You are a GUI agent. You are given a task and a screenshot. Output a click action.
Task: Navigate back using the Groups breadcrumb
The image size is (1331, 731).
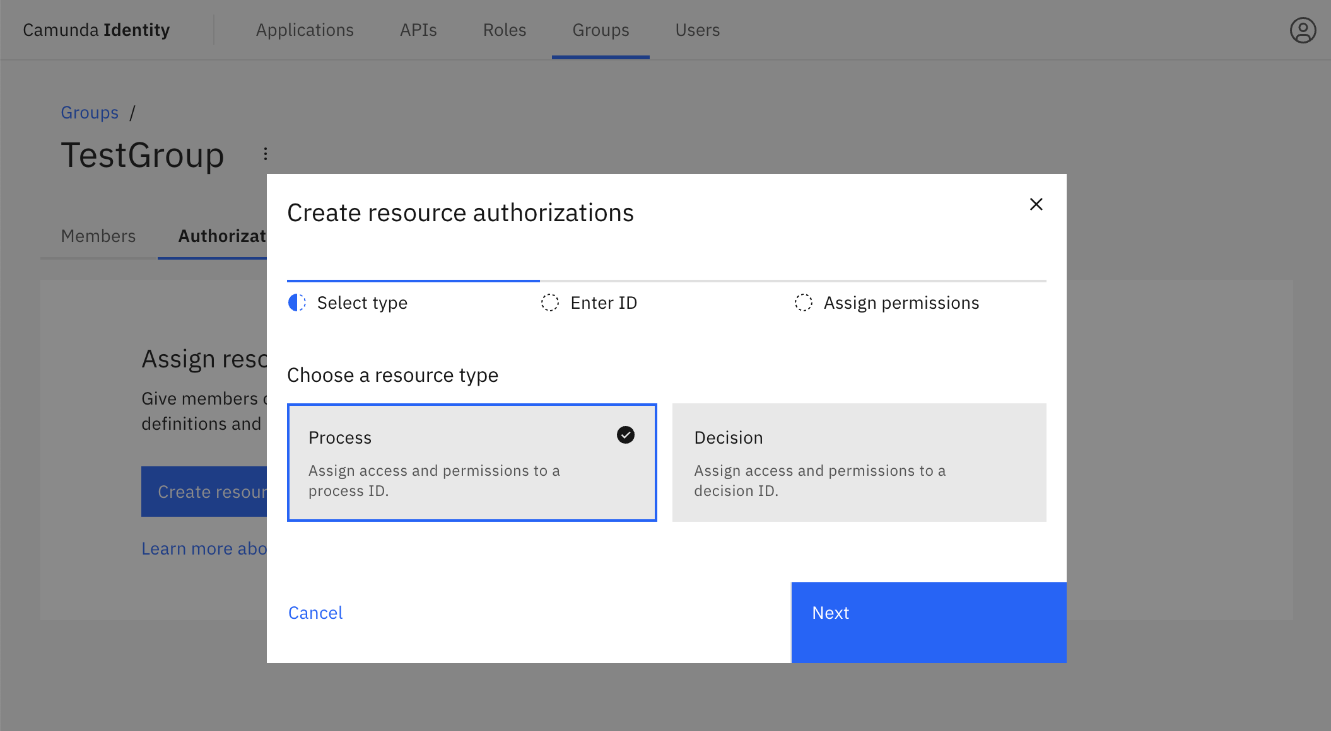pyautogui.click(x=90, y=112)
